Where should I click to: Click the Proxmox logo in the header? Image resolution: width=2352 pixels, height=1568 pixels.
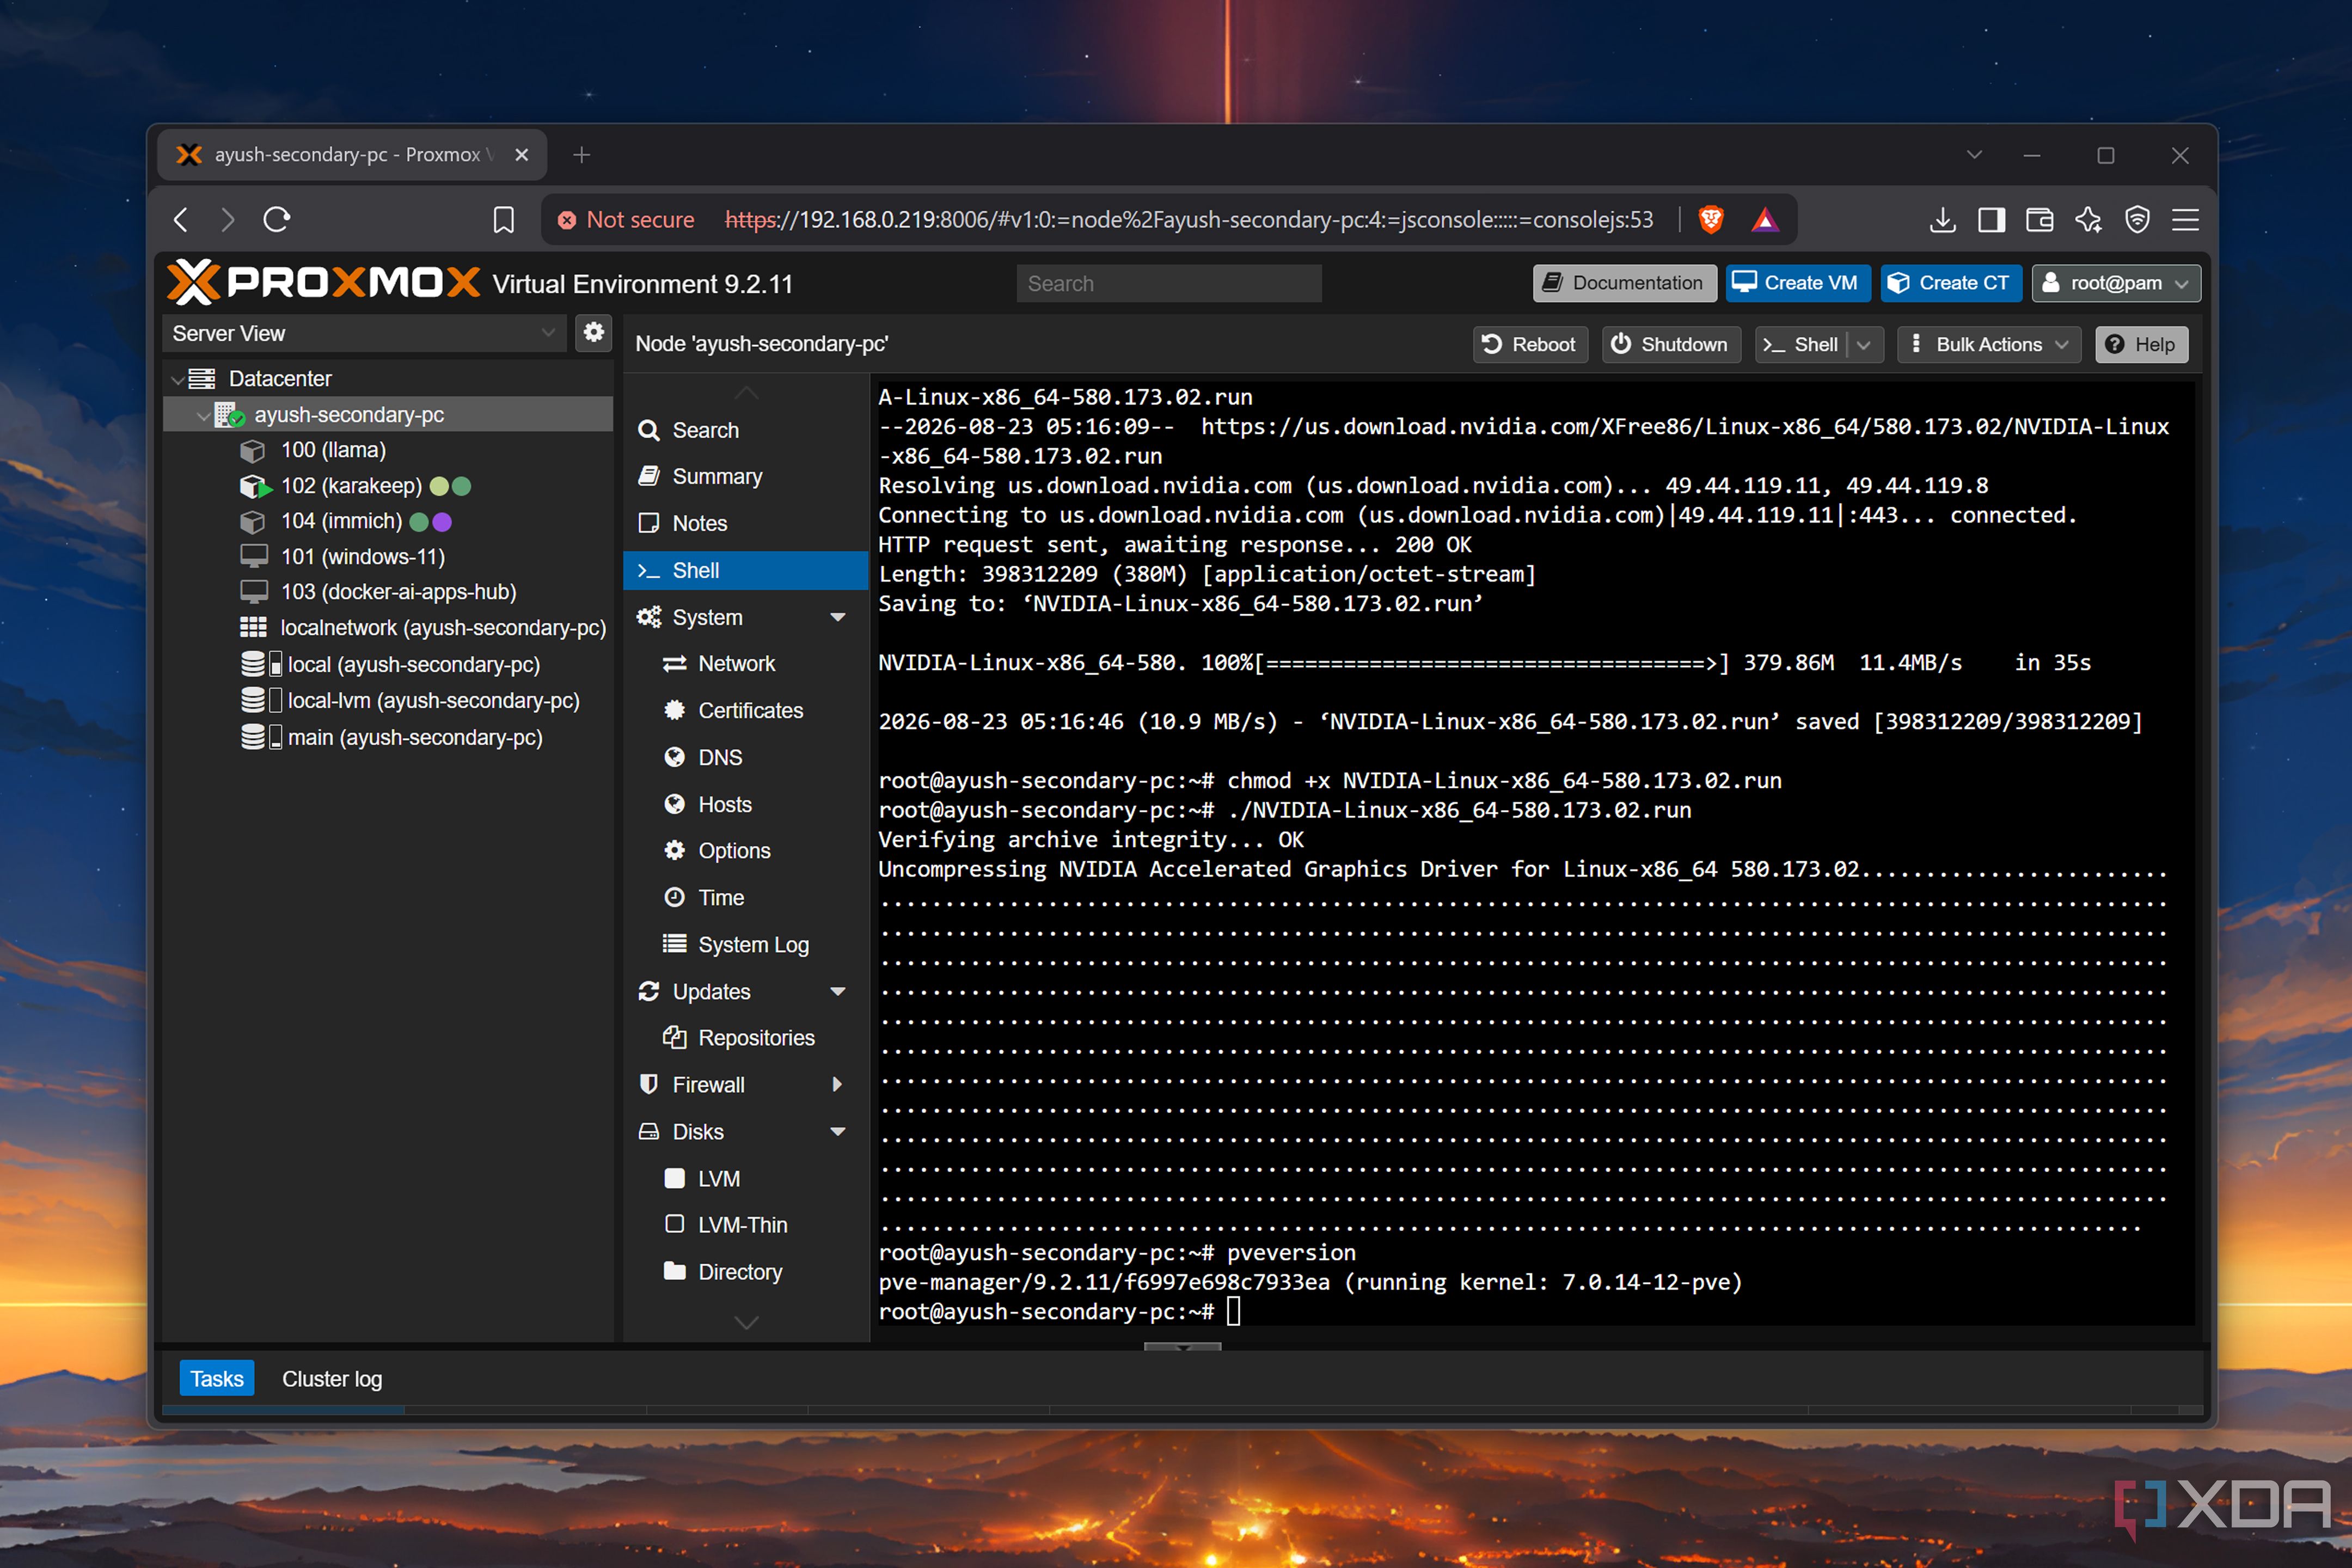323,283
